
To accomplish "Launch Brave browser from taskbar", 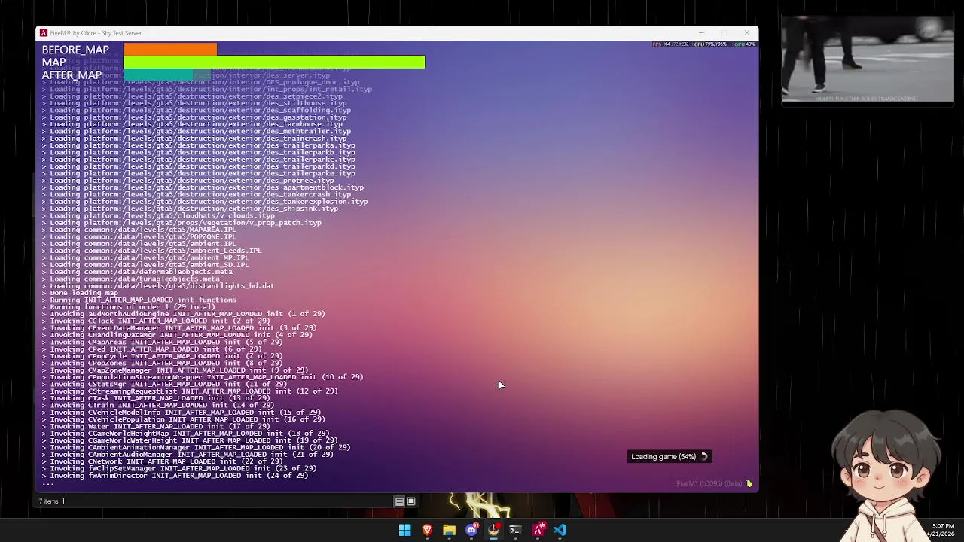I will click(427, 530).
